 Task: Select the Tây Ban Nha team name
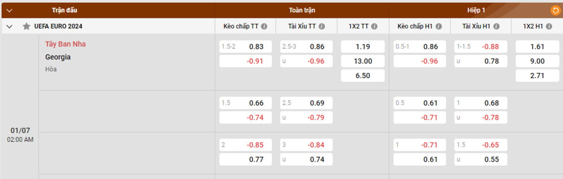pos(66,44)
